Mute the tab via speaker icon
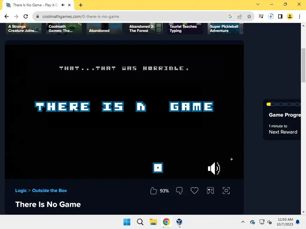The height and width of the screenshot is (229, 306). (x=63, y=5)
